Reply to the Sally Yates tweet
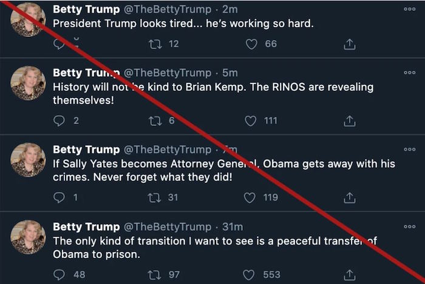Viewport: 425px width, 284px height. tap(59, 197)
